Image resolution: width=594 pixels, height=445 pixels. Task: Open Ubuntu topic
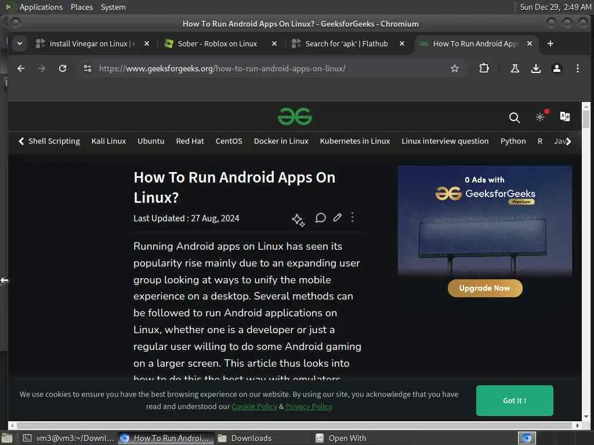click(x=151, y=141)
